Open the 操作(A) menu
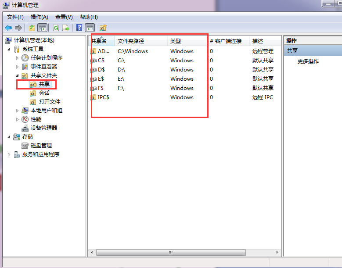The height and width of the screenshot is (268, 342). click(x=39, y=17)
